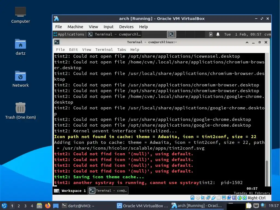280x210 pixels.
Task: Click the USB devices icon in VirtualBox status bar
Action: tap(213, 198)
